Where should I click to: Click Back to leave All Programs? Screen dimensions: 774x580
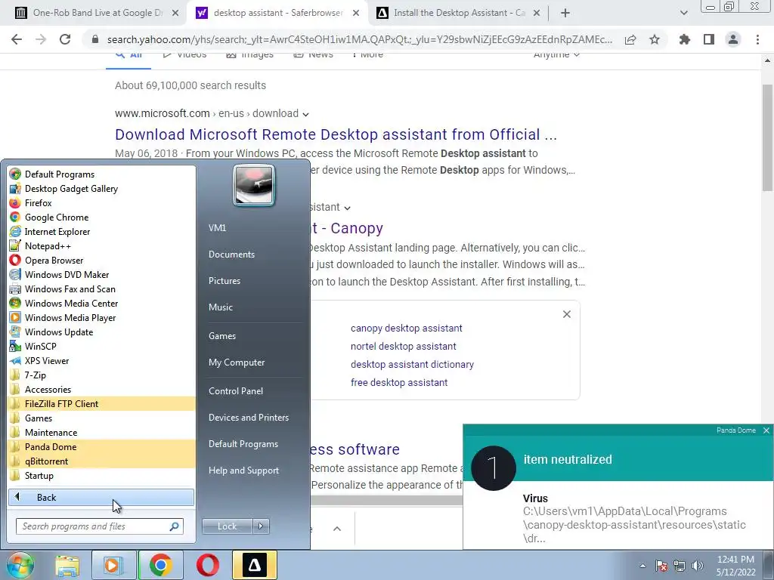(x=101, y=497)
